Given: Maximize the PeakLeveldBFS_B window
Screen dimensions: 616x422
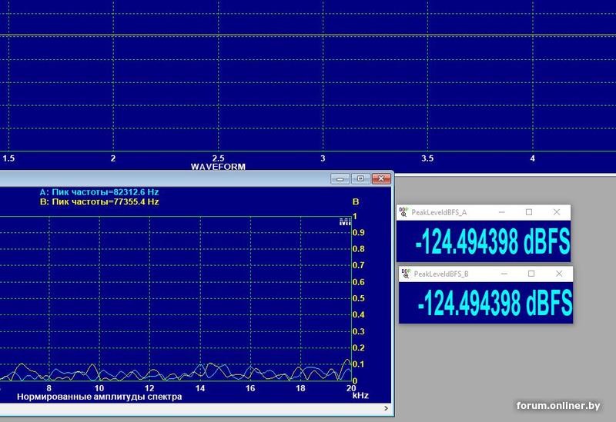Looking at the screenshot, I should 531,274.
